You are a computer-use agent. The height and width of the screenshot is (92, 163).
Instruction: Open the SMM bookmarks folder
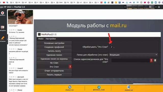click(59, 2)
